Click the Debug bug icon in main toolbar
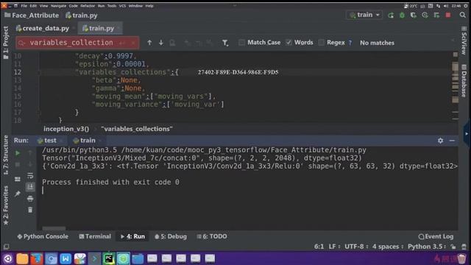 402,15
